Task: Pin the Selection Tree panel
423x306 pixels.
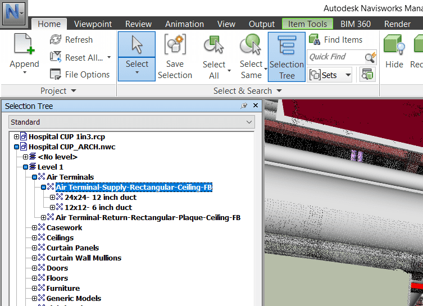Action: tap(244, 106)
